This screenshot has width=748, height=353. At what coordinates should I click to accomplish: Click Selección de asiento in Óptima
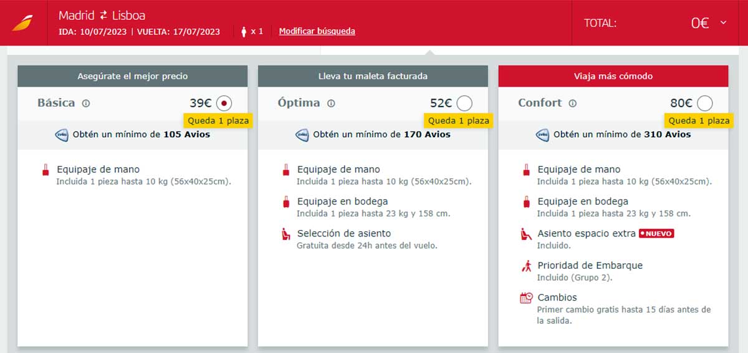click(x=344, y=234)
